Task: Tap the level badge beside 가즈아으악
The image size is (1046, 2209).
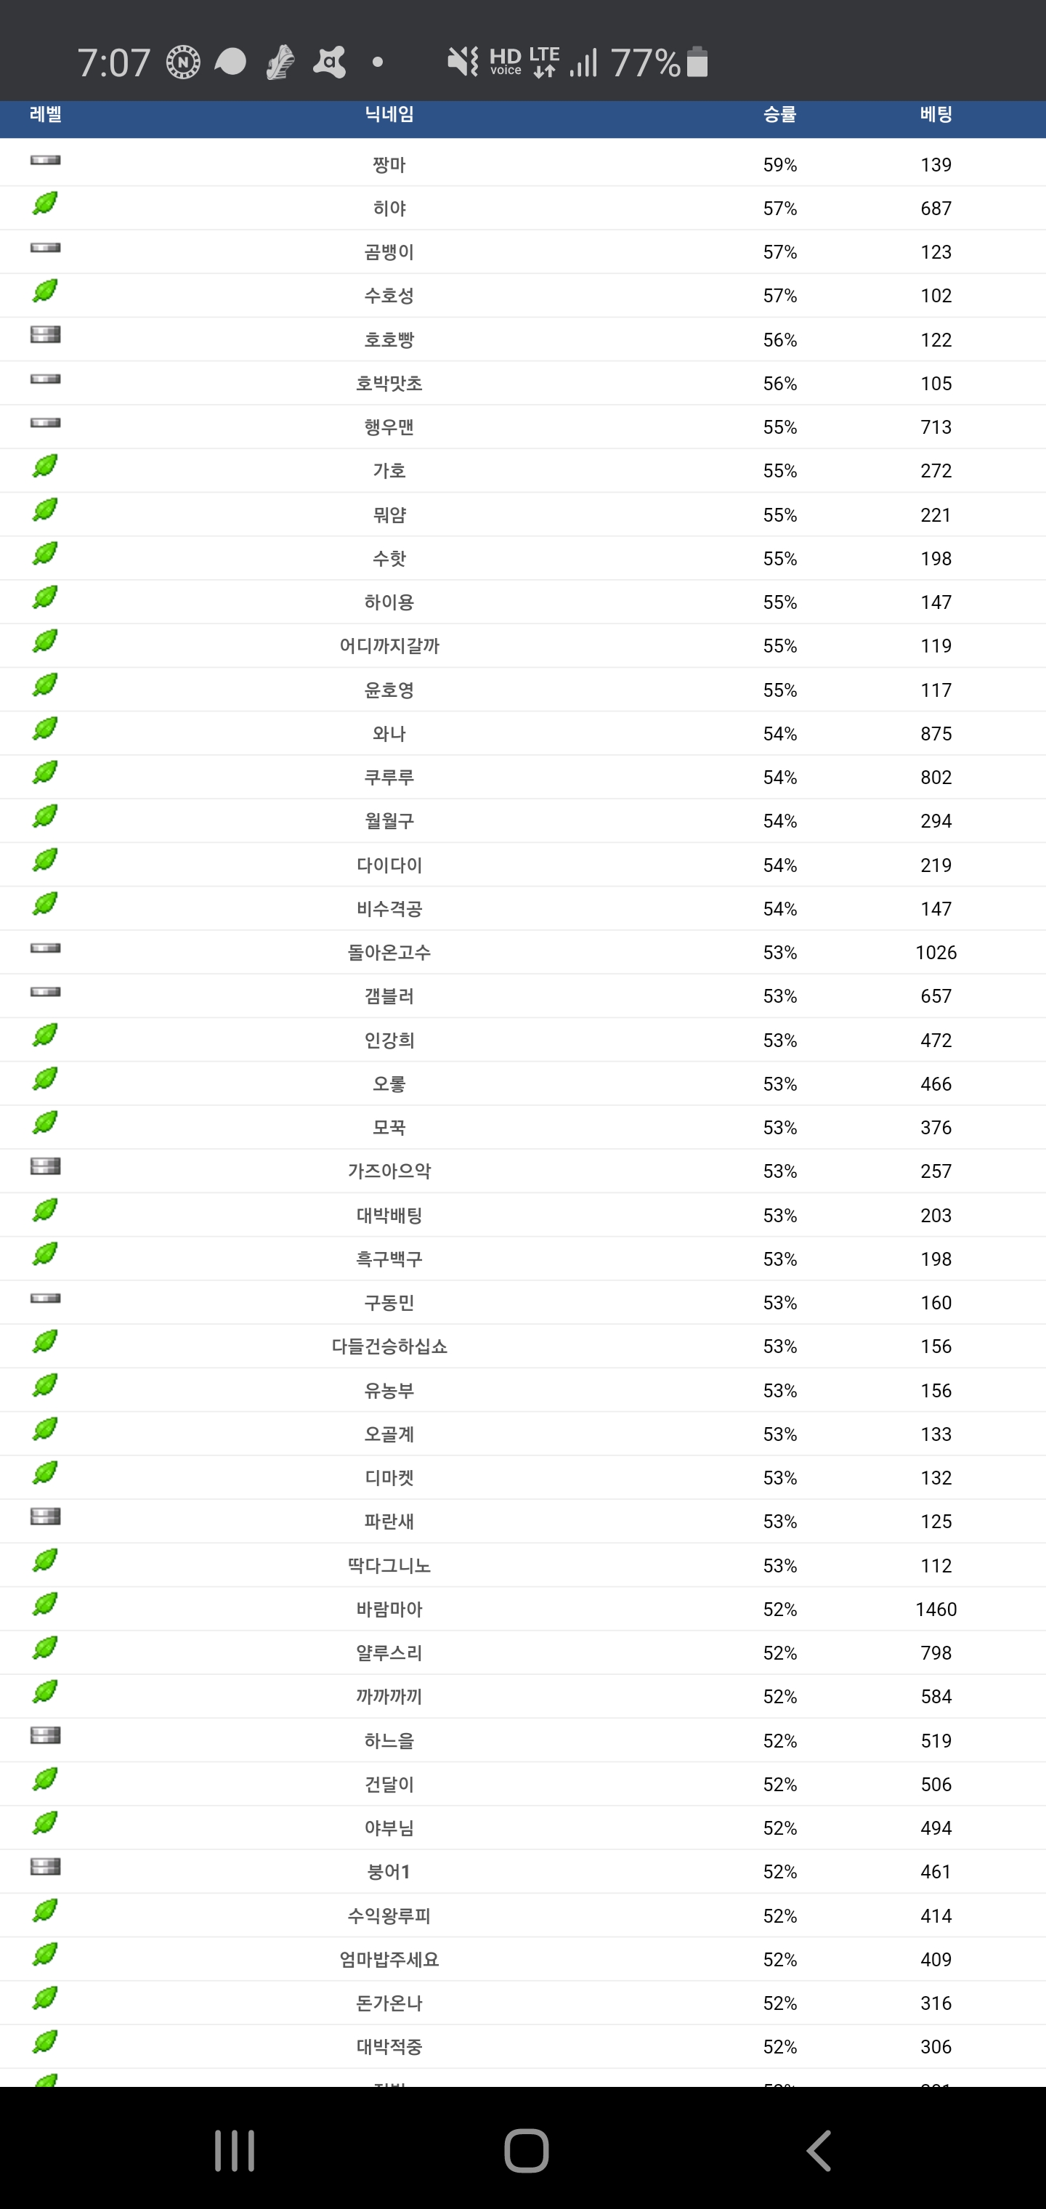Action: [46, 1166]
